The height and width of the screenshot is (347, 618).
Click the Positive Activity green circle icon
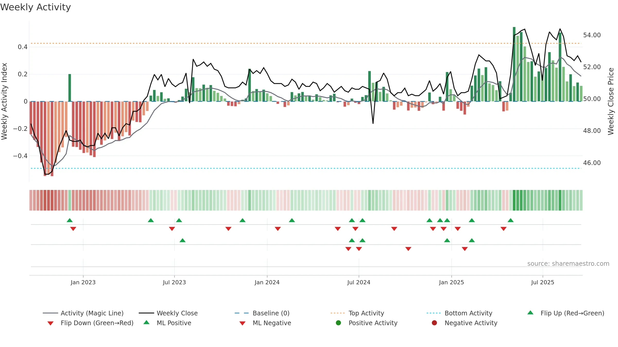(338, 323)
